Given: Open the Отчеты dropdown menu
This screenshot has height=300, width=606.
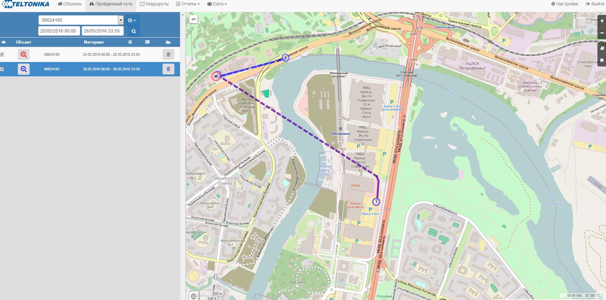Looking at the screenshot, I should point(188,4).
